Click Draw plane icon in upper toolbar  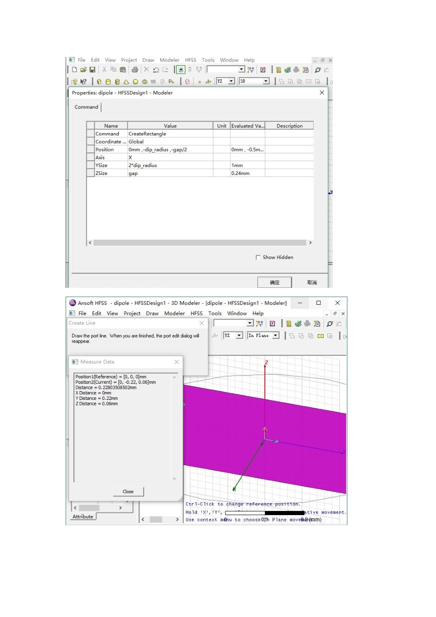click(208, 82)
